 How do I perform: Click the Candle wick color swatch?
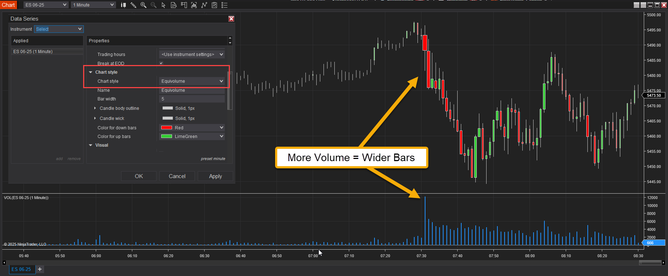click(x=168, y=118)
